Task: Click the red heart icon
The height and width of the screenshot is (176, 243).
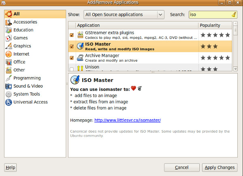Action: (133, 88)
